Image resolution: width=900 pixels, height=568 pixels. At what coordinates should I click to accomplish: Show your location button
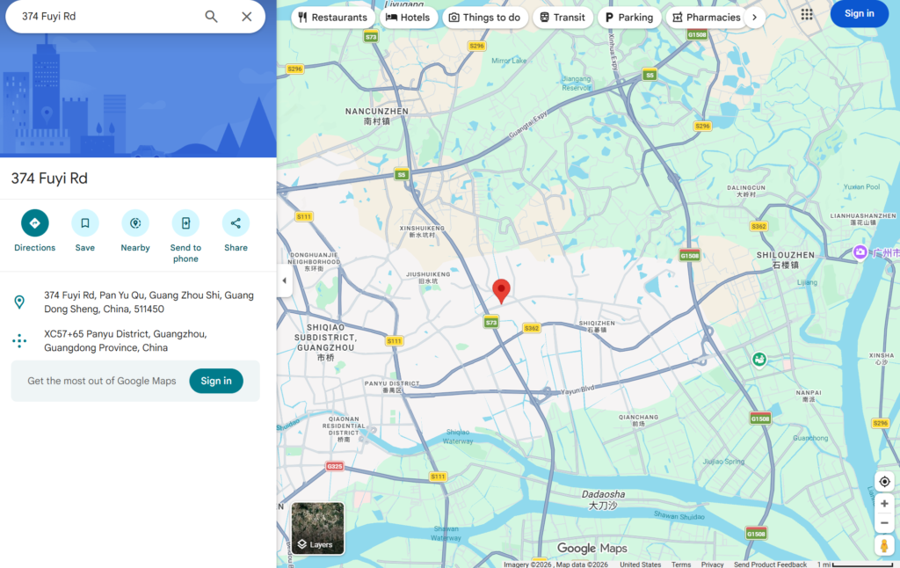pyautogui.click(x=884, y=481)
